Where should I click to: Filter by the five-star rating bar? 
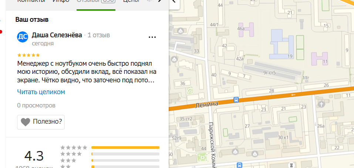125,147
